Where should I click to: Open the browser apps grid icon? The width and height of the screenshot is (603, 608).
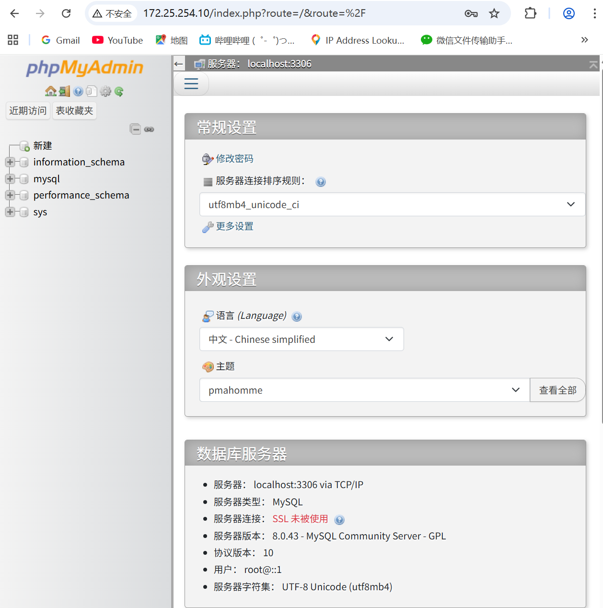[13, 40]
